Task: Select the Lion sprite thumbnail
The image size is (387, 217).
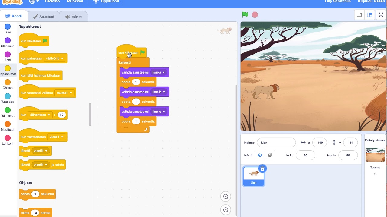Action: pyautogui.click(x=254, y=176)
